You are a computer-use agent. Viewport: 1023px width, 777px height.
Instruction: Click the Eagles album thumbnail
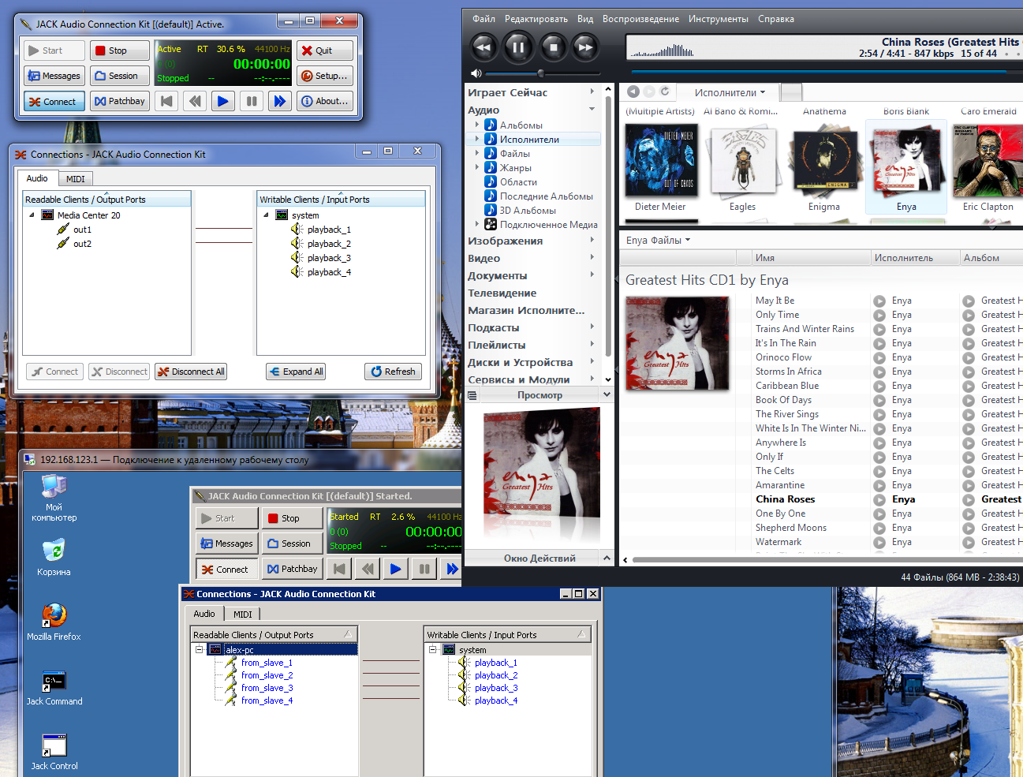click(x=742, y=162)
